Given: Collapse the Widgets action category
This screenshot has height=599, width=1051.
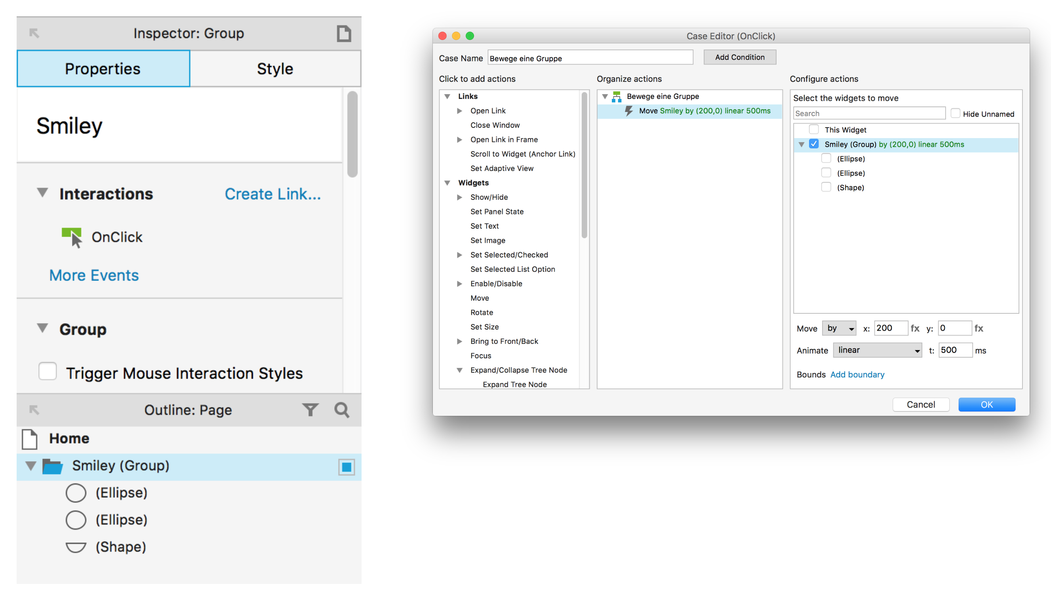Looking at the screenshot, I should (447, 183).
